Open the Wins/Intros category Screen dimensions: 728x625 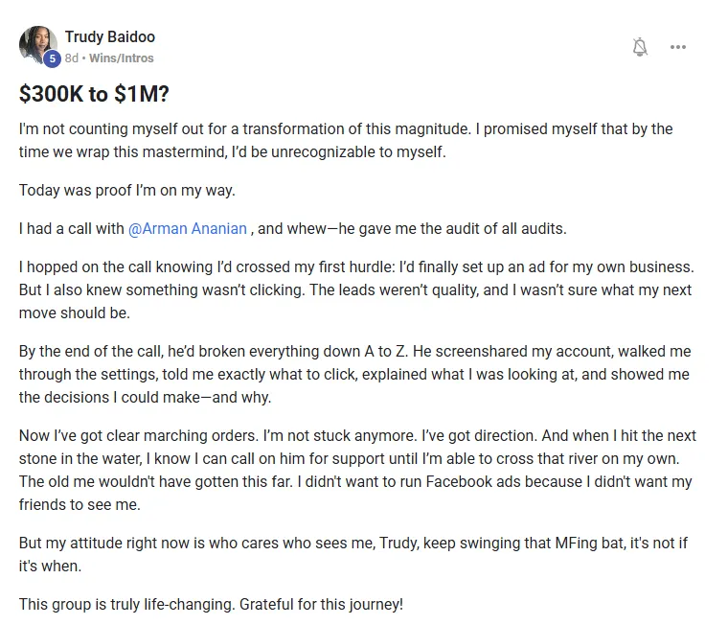[x=121, y=58]
